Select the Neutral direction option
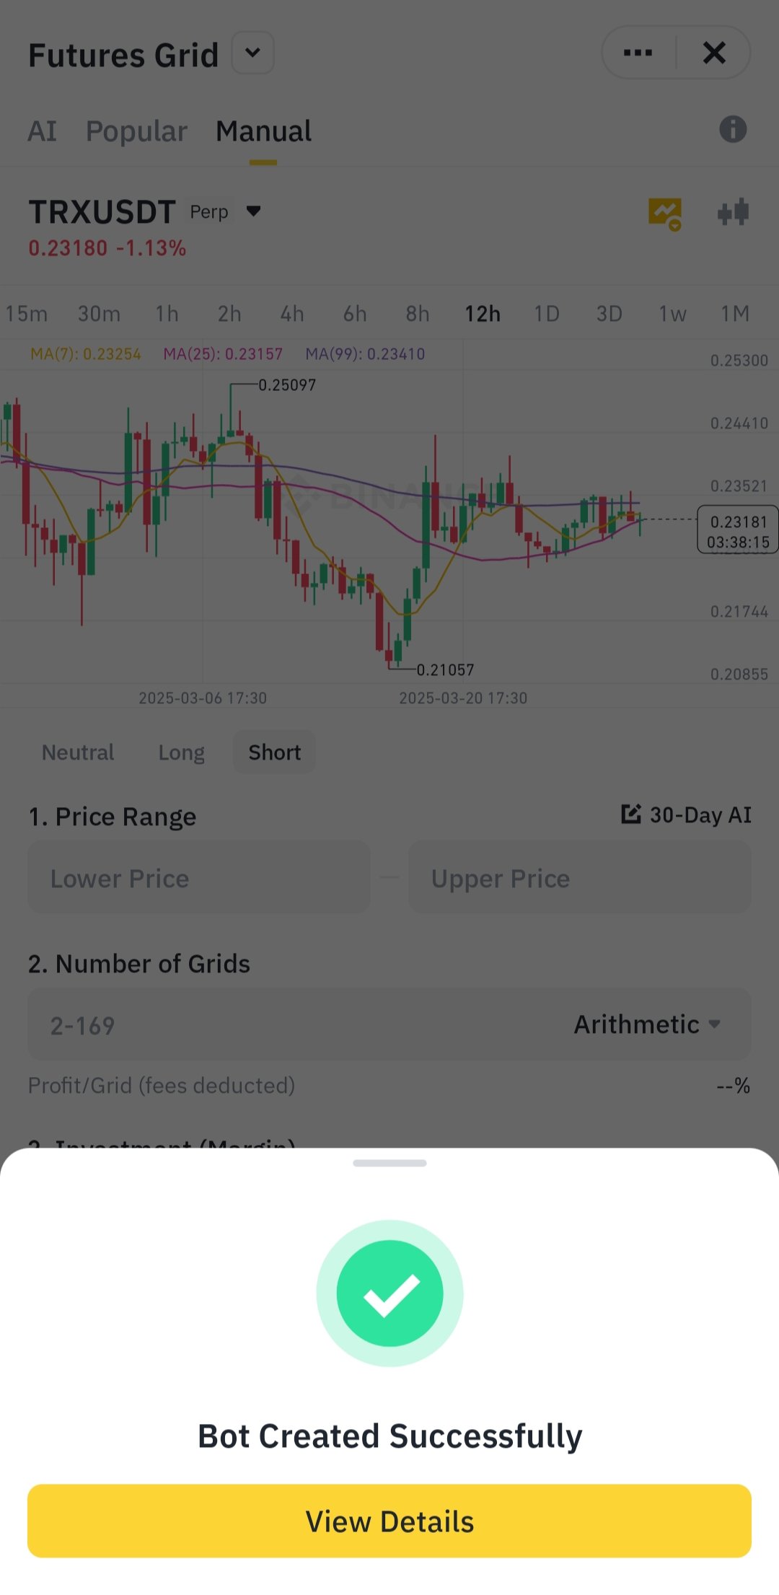 pyautogui.click(x=78, y=752)
